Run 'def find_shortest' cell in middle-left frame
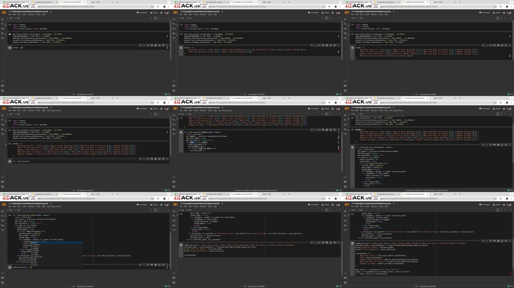 [x=10, y=161]
